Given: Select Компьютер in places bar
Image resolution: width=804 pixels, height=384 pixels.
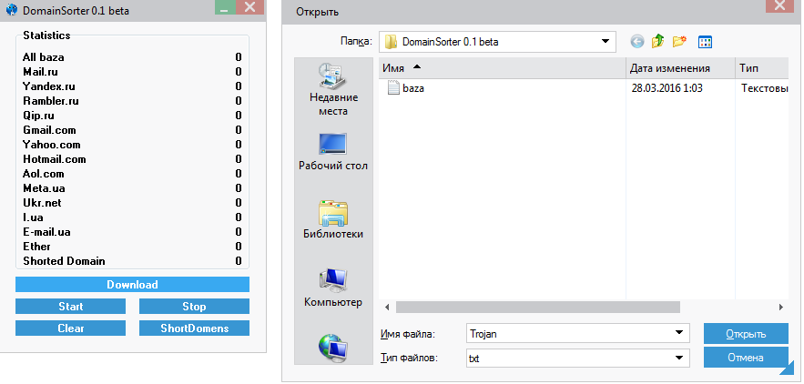Looking at the screenshot, I should tap(332, 288).
